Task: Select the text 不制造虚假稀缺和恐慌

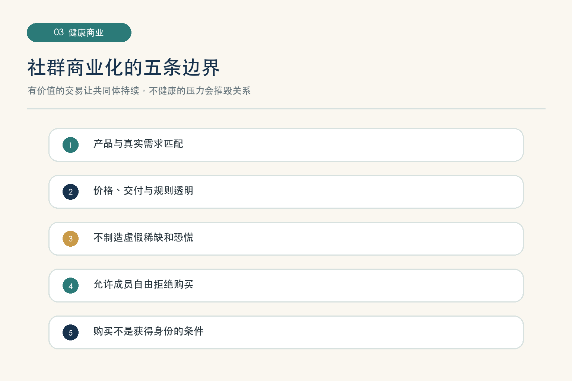Action: click(x=143, y=237)
